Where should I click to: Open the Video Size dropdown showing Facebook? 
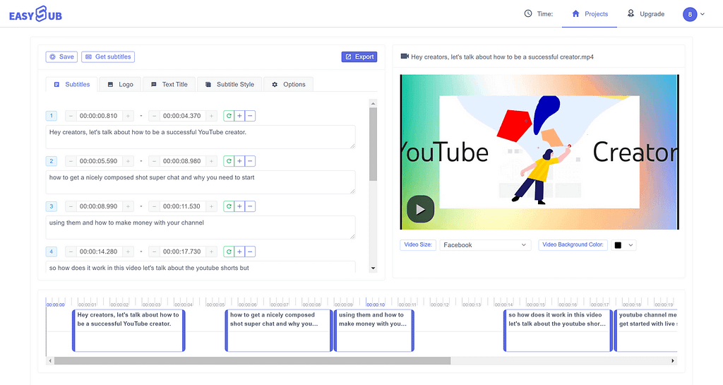[485, 245]
